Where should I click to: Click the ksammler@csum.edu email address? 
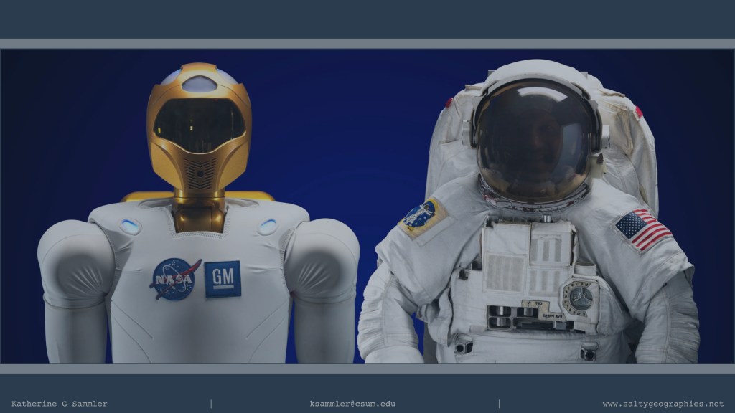352,404
